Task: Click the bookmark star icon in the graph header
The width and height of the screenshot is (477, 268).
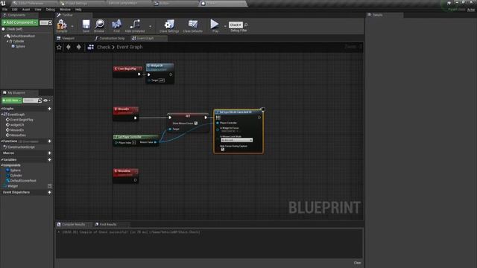Action: point(59,47)
